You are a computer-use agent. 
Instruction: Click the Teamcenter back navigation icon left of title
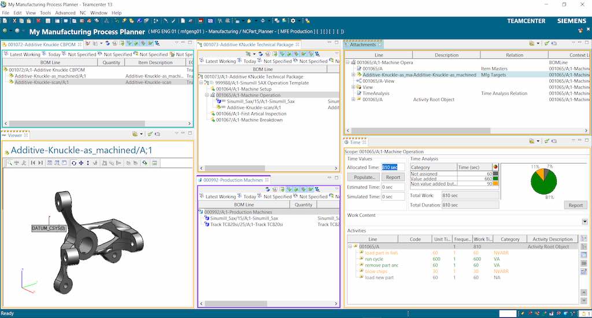(5, 31)
